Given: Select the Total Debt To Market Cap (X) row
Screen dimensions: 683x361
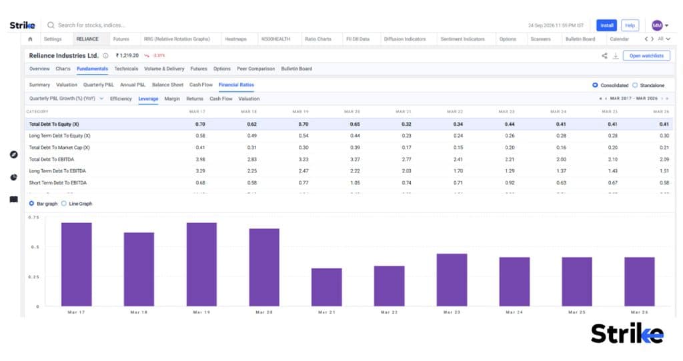Looking at the screenshot, I should (349, 147).
